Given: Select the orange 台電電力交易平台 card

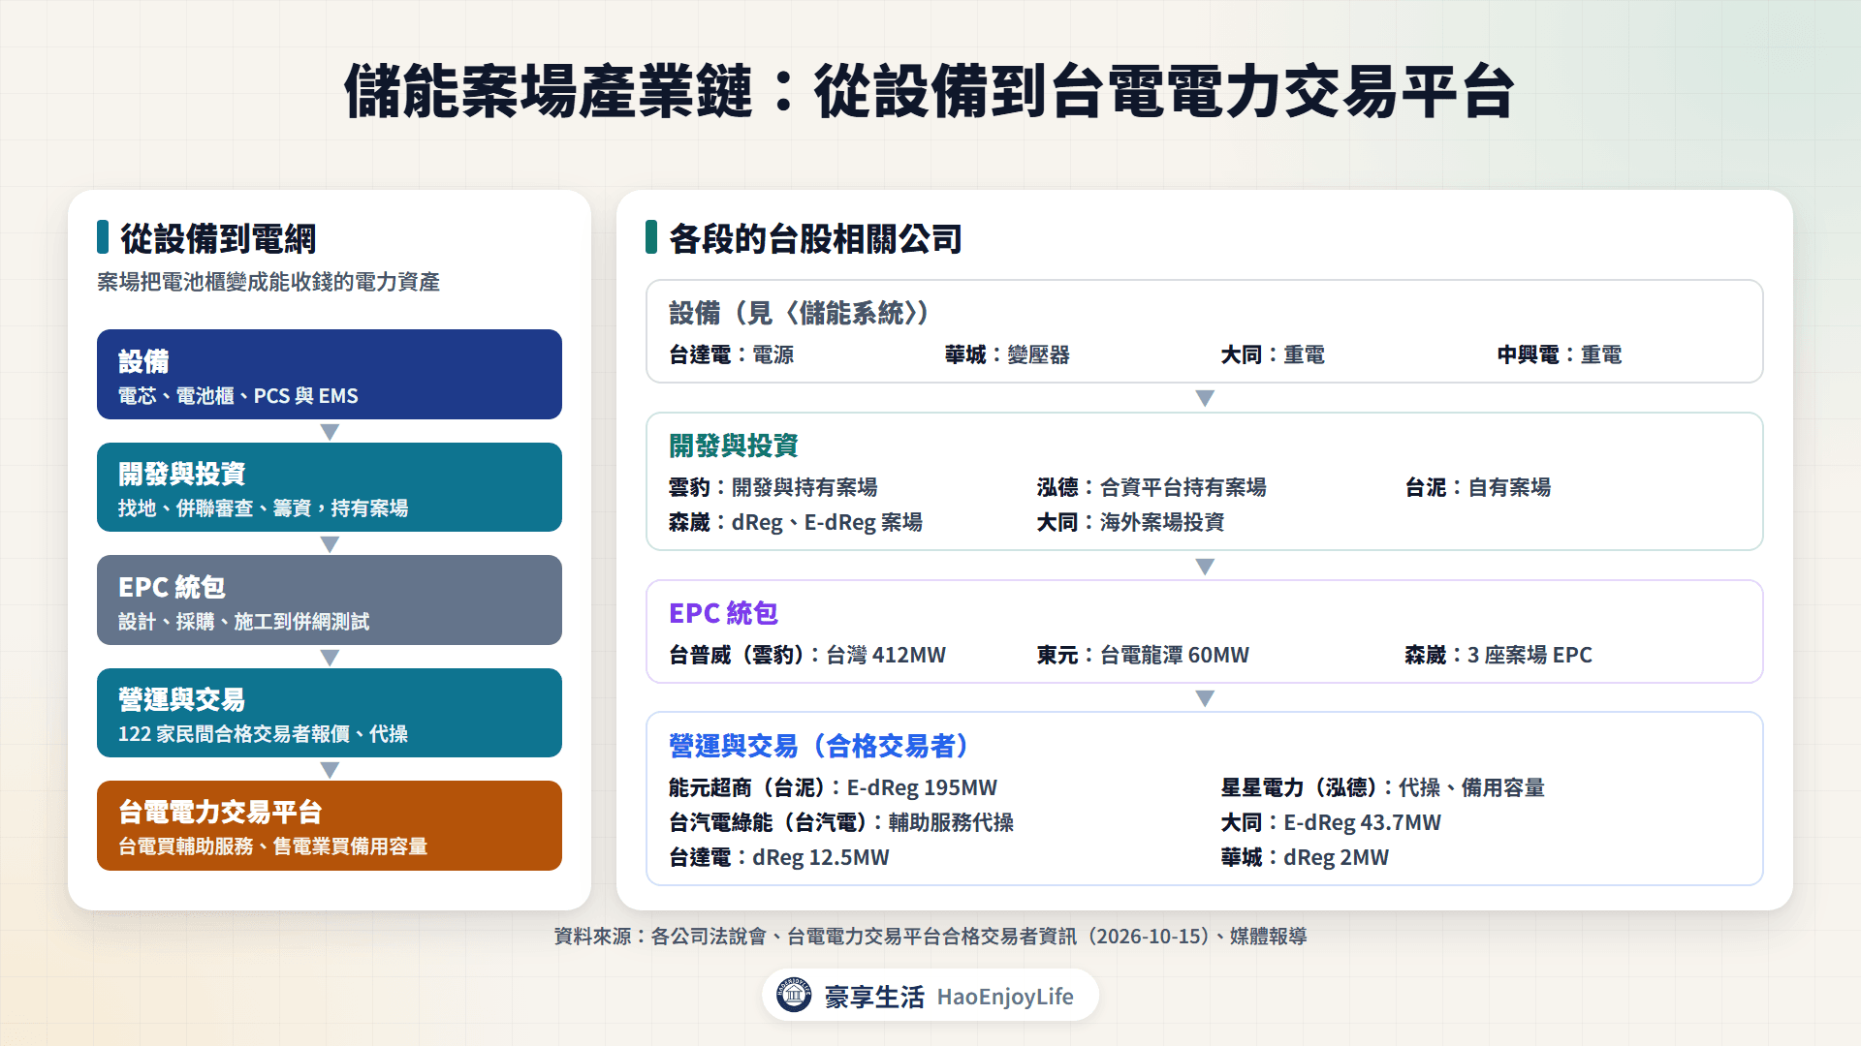Looking at the screenshot, I should tap(330, 825).
